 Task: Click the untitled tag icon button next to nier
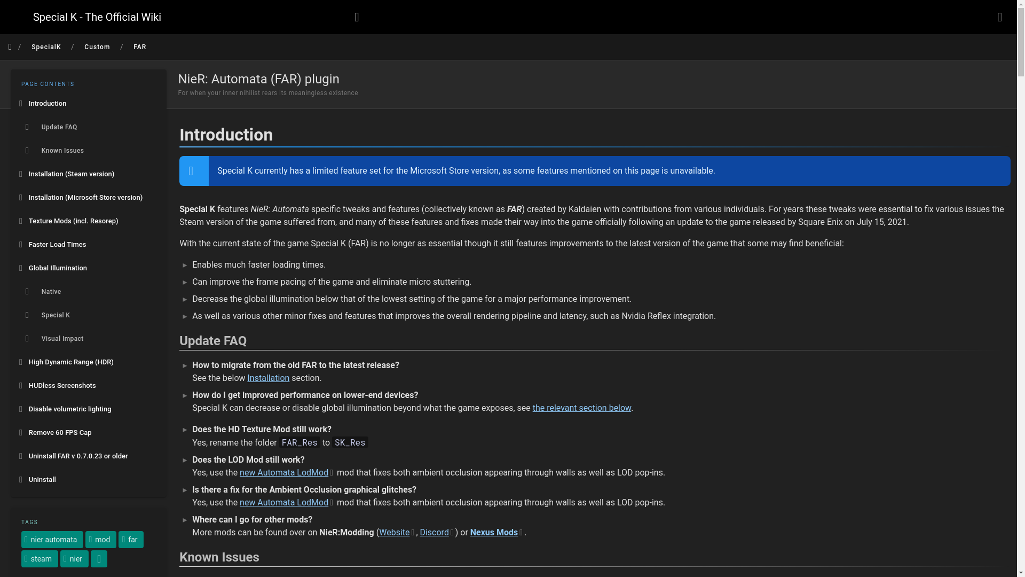99,559
